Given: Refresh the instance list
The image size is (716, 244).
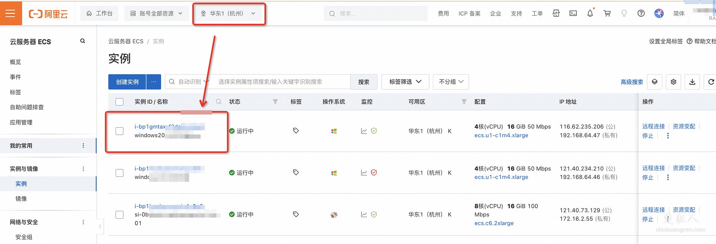Looking at the screenshot, I should 711,82.
